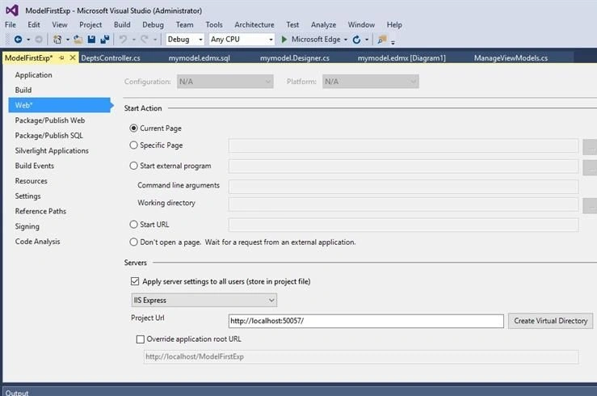
Task: Click the Undo arrow icon
Action: (123, 40)
